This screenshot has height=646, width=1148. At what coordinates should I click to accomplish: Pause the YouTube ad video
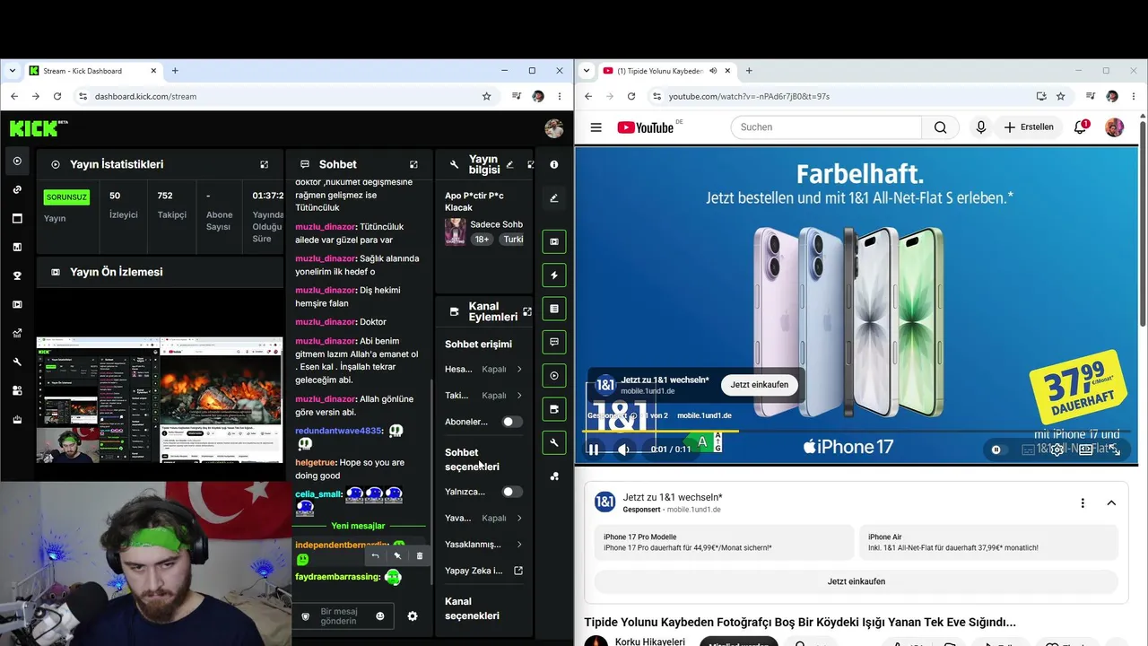[594, 450]
